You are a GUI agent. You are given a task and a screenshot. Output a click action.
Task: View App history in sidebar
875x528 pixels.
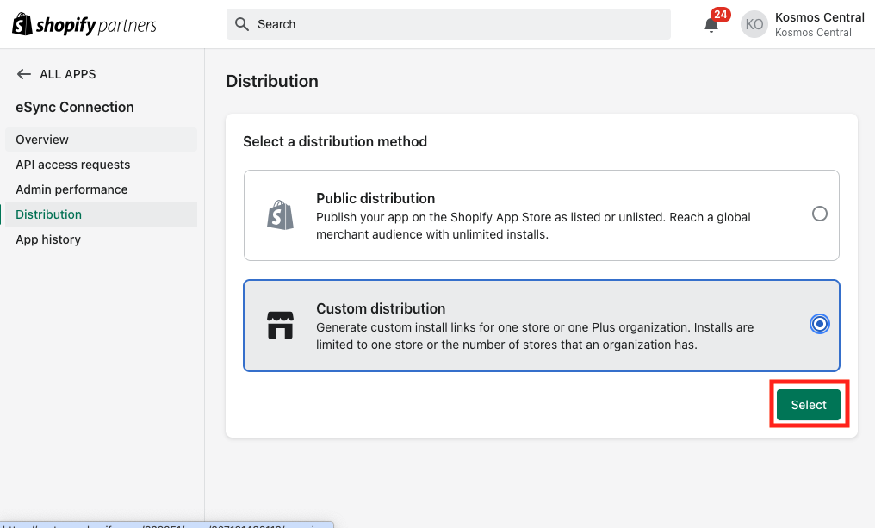click(x=48, y=239)
